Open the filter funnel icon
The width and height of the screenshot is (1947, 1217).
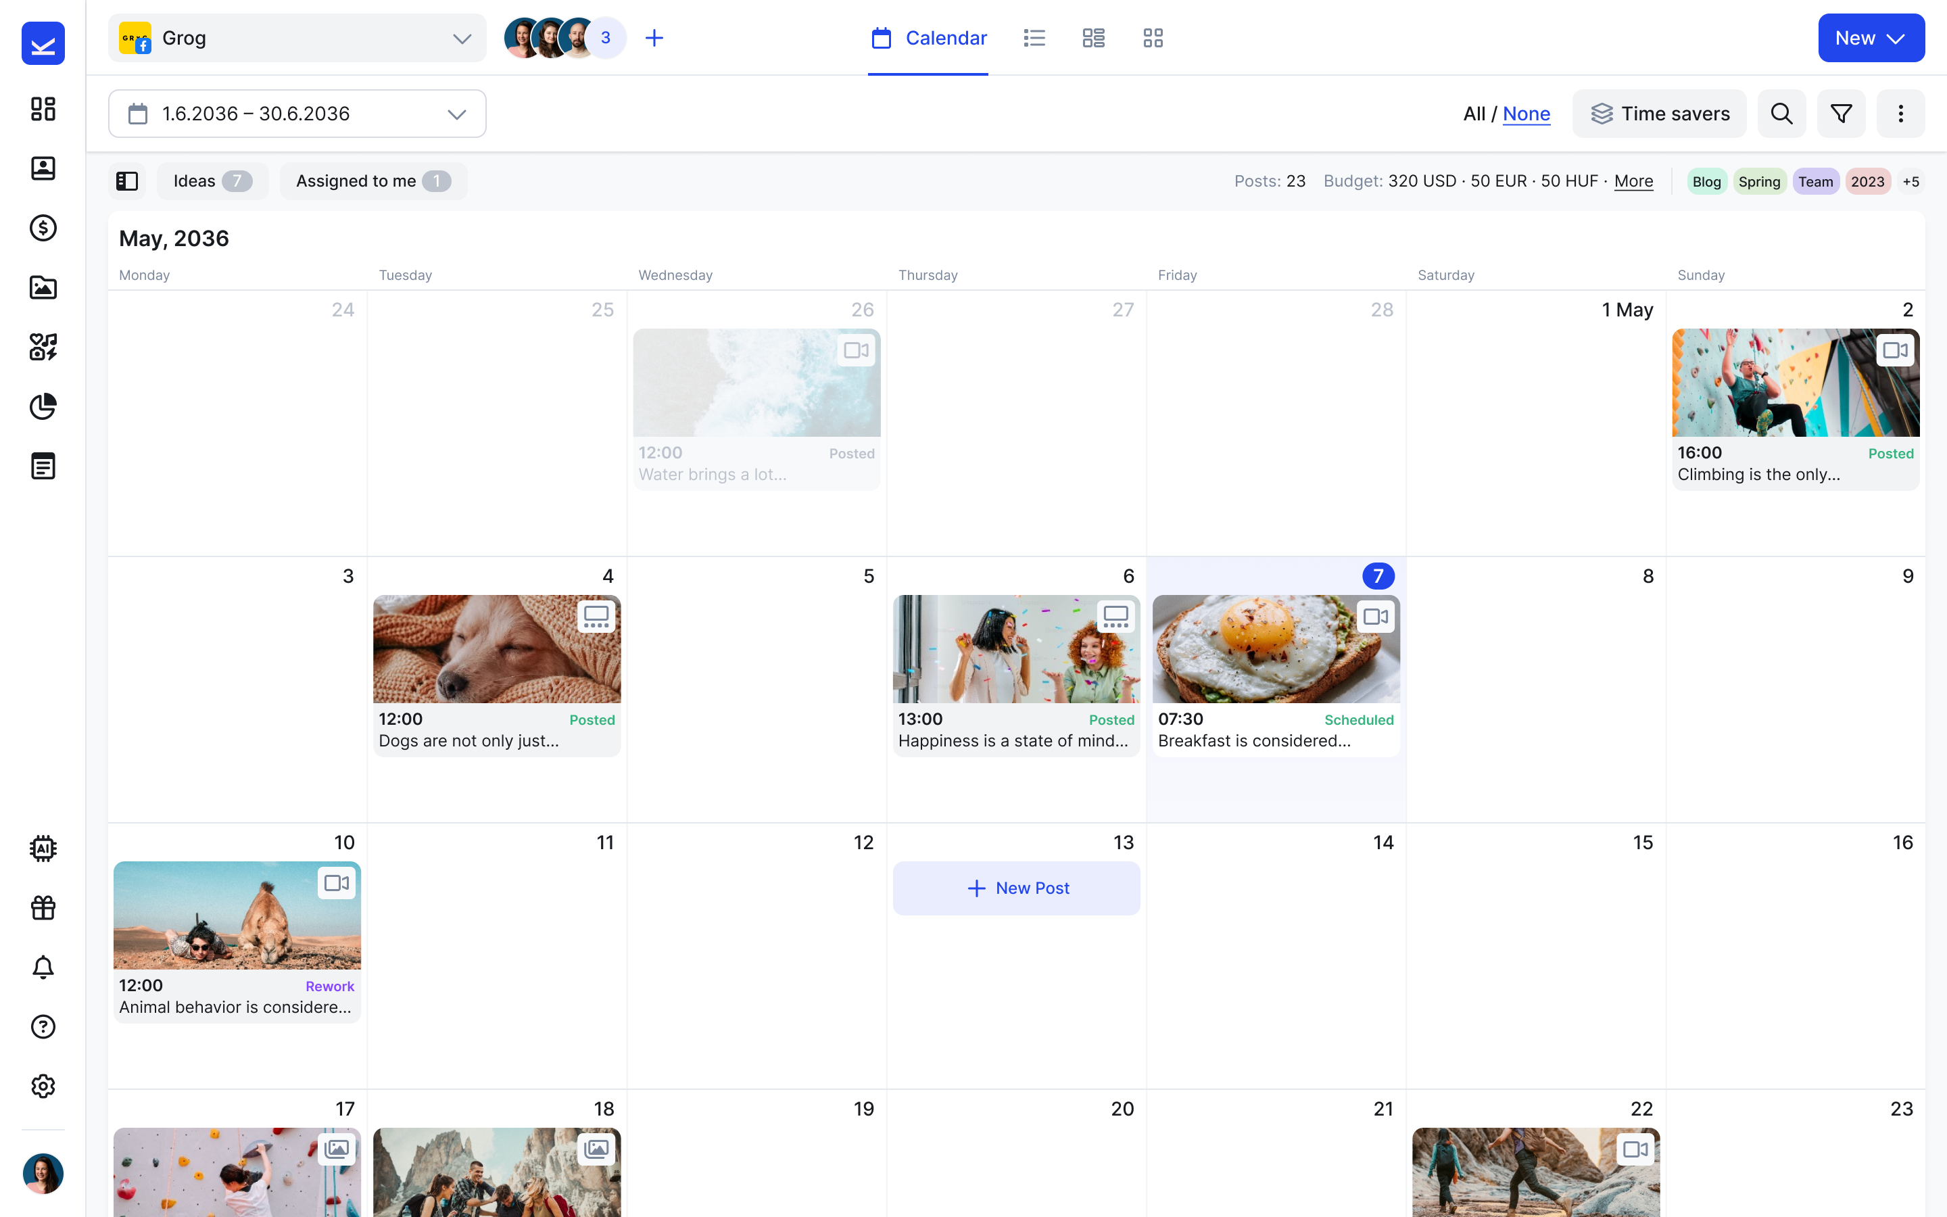point(1841,114)
